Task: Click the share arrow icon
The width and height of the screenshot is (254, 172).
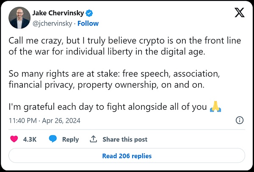Action: click(x=94, y=139)
